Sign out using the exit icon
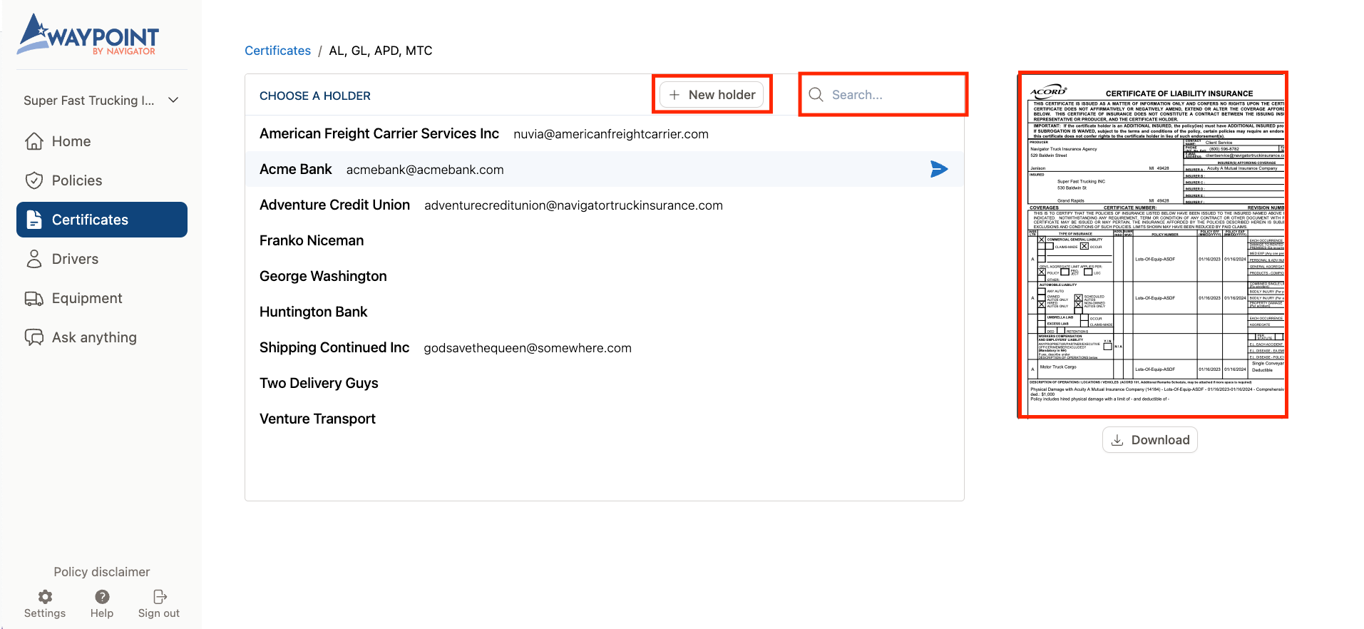This screenshot has width=1364, height=629. 159,597
